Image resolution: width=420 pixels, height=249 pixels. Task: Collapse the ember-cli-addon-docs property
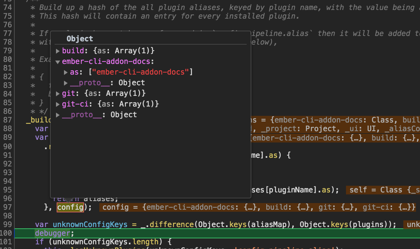pos(58,62)
